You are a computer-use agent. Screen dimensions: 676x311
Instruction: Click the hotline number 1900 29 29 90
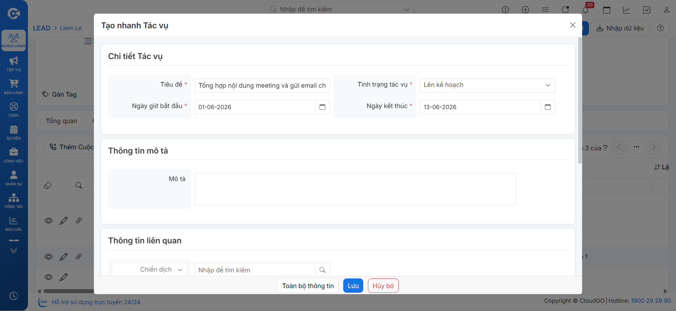click(651, 301)
